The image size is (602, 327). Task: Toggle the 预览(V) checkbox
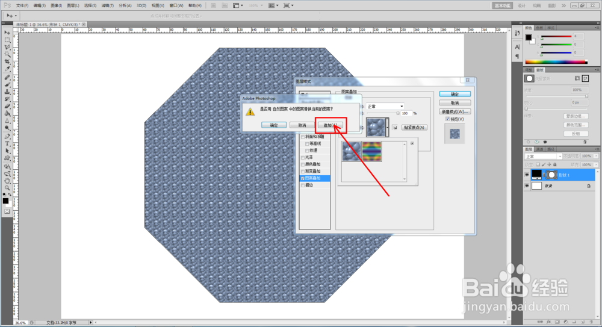click(448, 119)
